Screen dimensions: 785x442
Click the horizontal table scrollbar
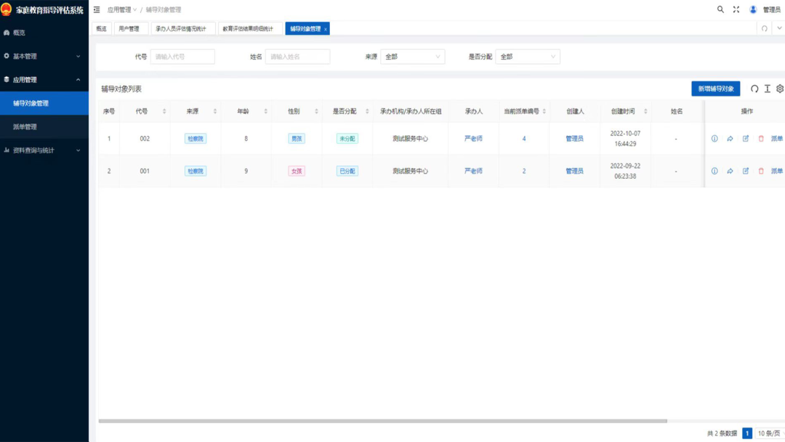click(383, 421)
